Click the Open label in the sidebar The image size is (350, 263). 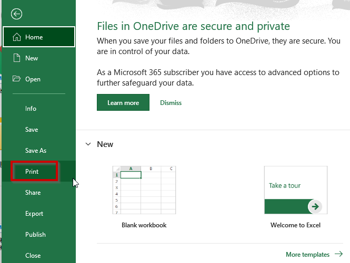pyautogui.click(x=33, y=79)
